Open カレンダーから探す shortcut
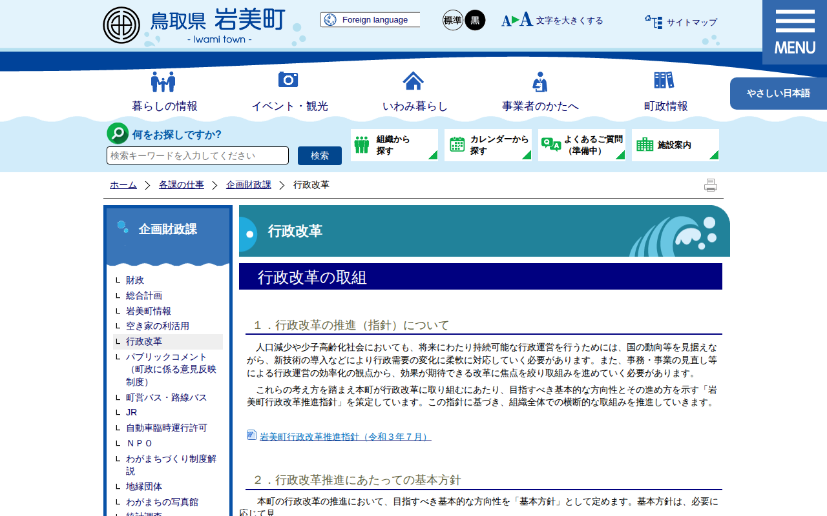 pos(488,145)
